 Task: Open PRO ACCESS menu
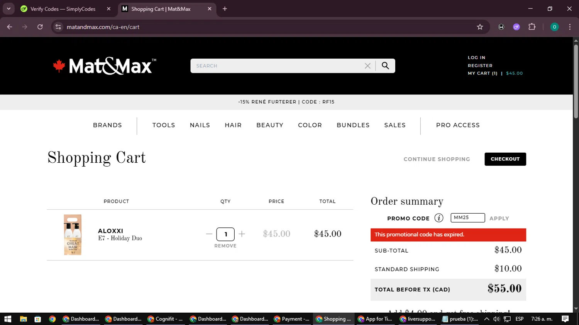point(458,125)
